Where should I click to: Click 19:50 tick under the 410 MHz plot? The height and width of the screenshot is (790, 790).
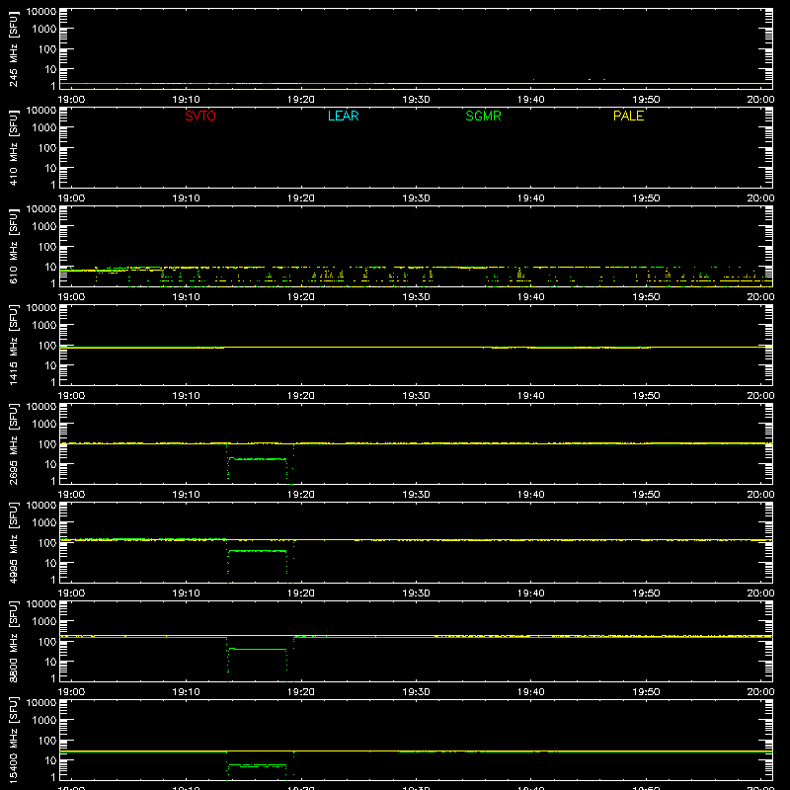click(x=646, y=198)
